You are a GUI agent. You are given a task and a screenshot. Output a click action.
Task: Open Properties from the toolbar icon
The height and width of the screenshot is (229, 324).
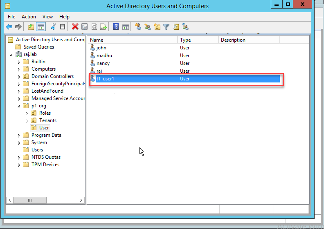[85, 27]
